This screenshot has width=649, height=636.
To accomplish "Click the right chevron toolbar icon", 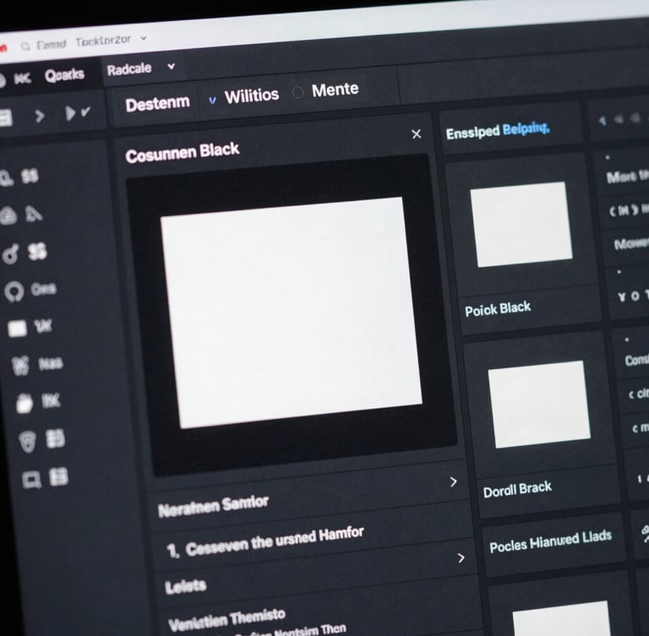I will pos(40,116).
